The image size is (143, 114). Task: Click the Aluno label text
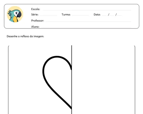[35, 27]
